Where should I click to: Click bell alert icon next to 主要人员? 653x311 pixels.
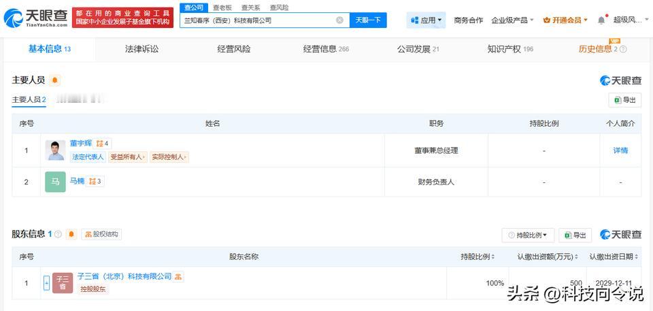tap(54, 80)
